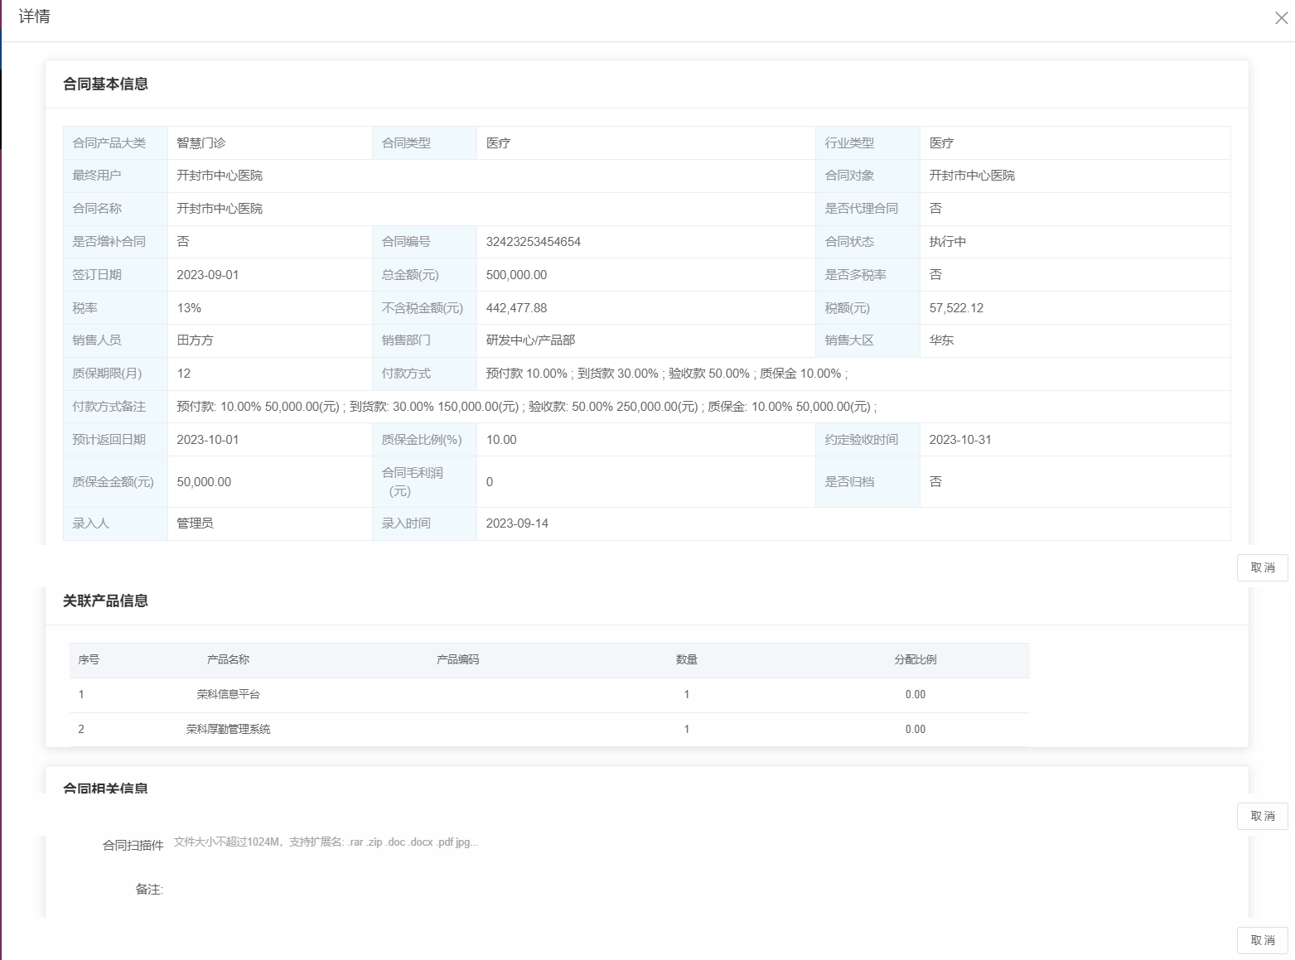Click the 数量 column header

(686, 660)
